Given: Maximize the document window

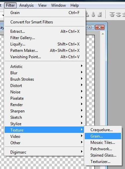Looking at the screenshot, I should 90,27.
